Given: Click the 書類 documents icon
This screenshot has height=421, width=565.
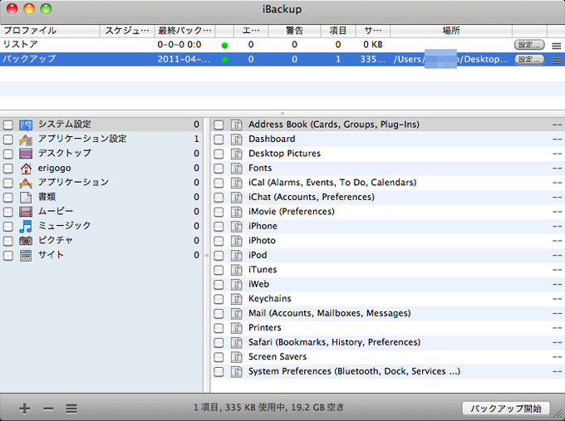Looking at the screenshot, I should pos(26,198).
